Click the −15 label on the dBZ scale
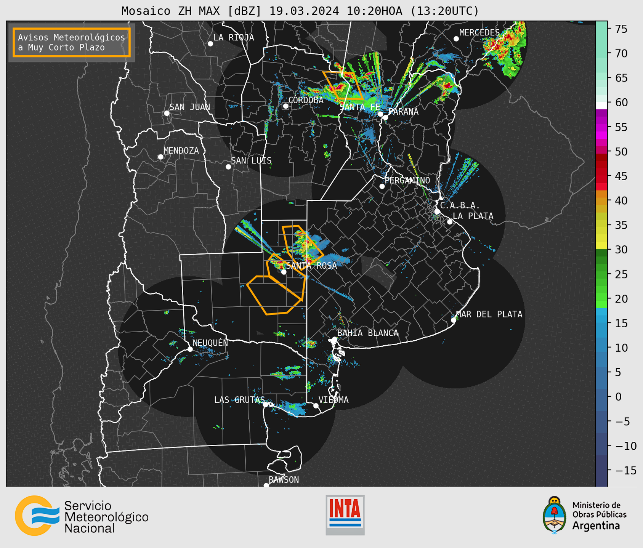This screenshot has width=643, height=548. 625,470
